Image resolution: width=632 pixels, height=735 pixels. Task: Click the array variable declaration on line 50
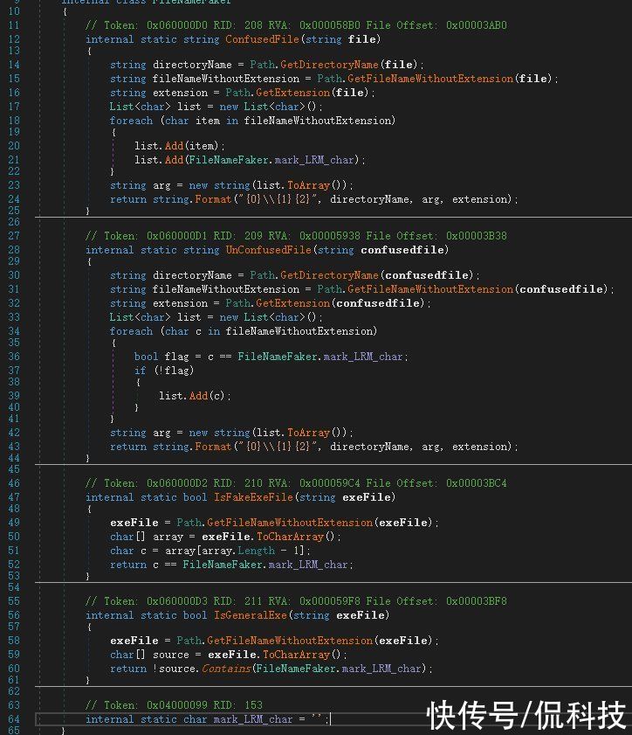(168, 537)
